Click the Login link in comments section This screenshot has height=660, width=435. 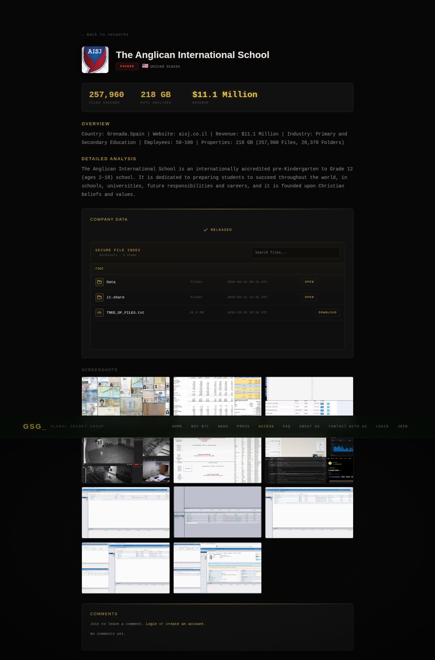pyautogui.click(x=152, y=624)
